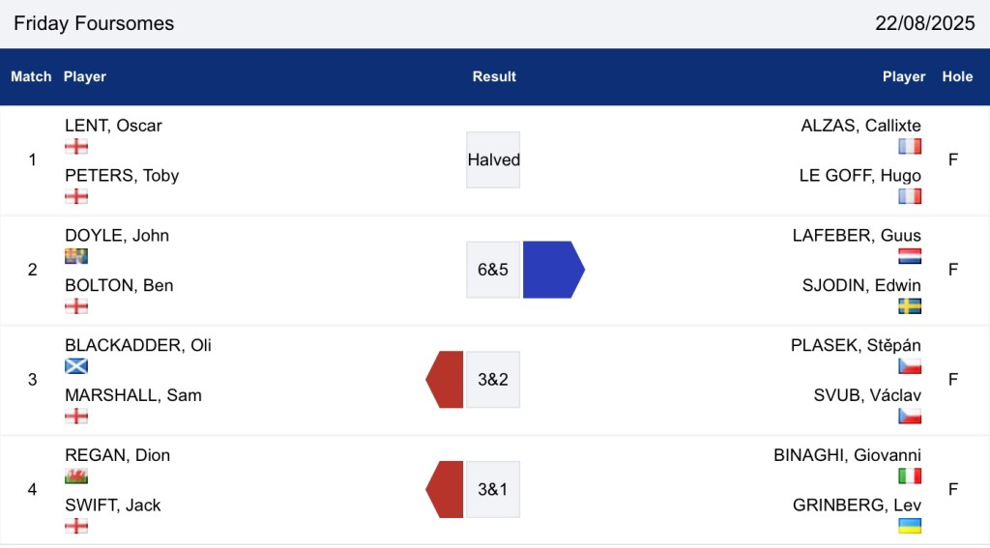Click the Swedish flag under SJODIN, Edwin
The height and width of the screenshot is (548, 990).
(x=909, y=306)
